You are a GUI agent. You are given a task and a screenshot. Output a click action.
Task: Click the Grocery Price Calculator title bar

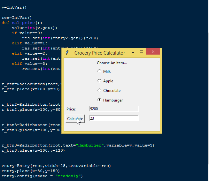100,53
